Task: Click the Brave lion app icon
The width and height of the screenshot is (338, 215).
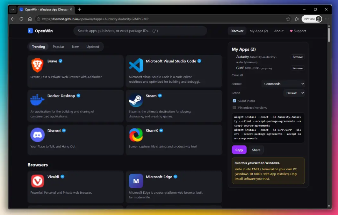Action: tap(37, 65)
